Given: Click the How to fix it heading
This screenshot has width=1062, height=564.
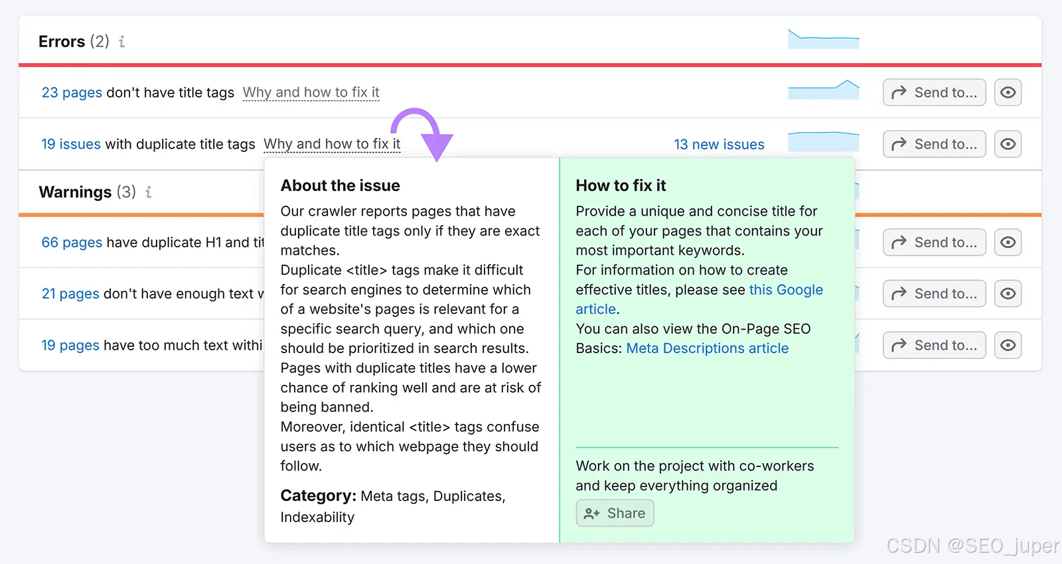Looking at the screenshot, I should pos(621,186).
